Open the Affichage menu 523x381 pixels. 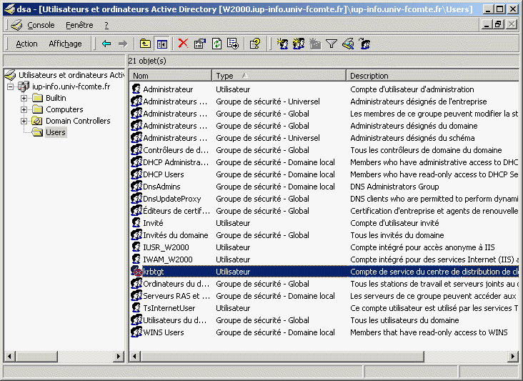[x=65, y=44]
